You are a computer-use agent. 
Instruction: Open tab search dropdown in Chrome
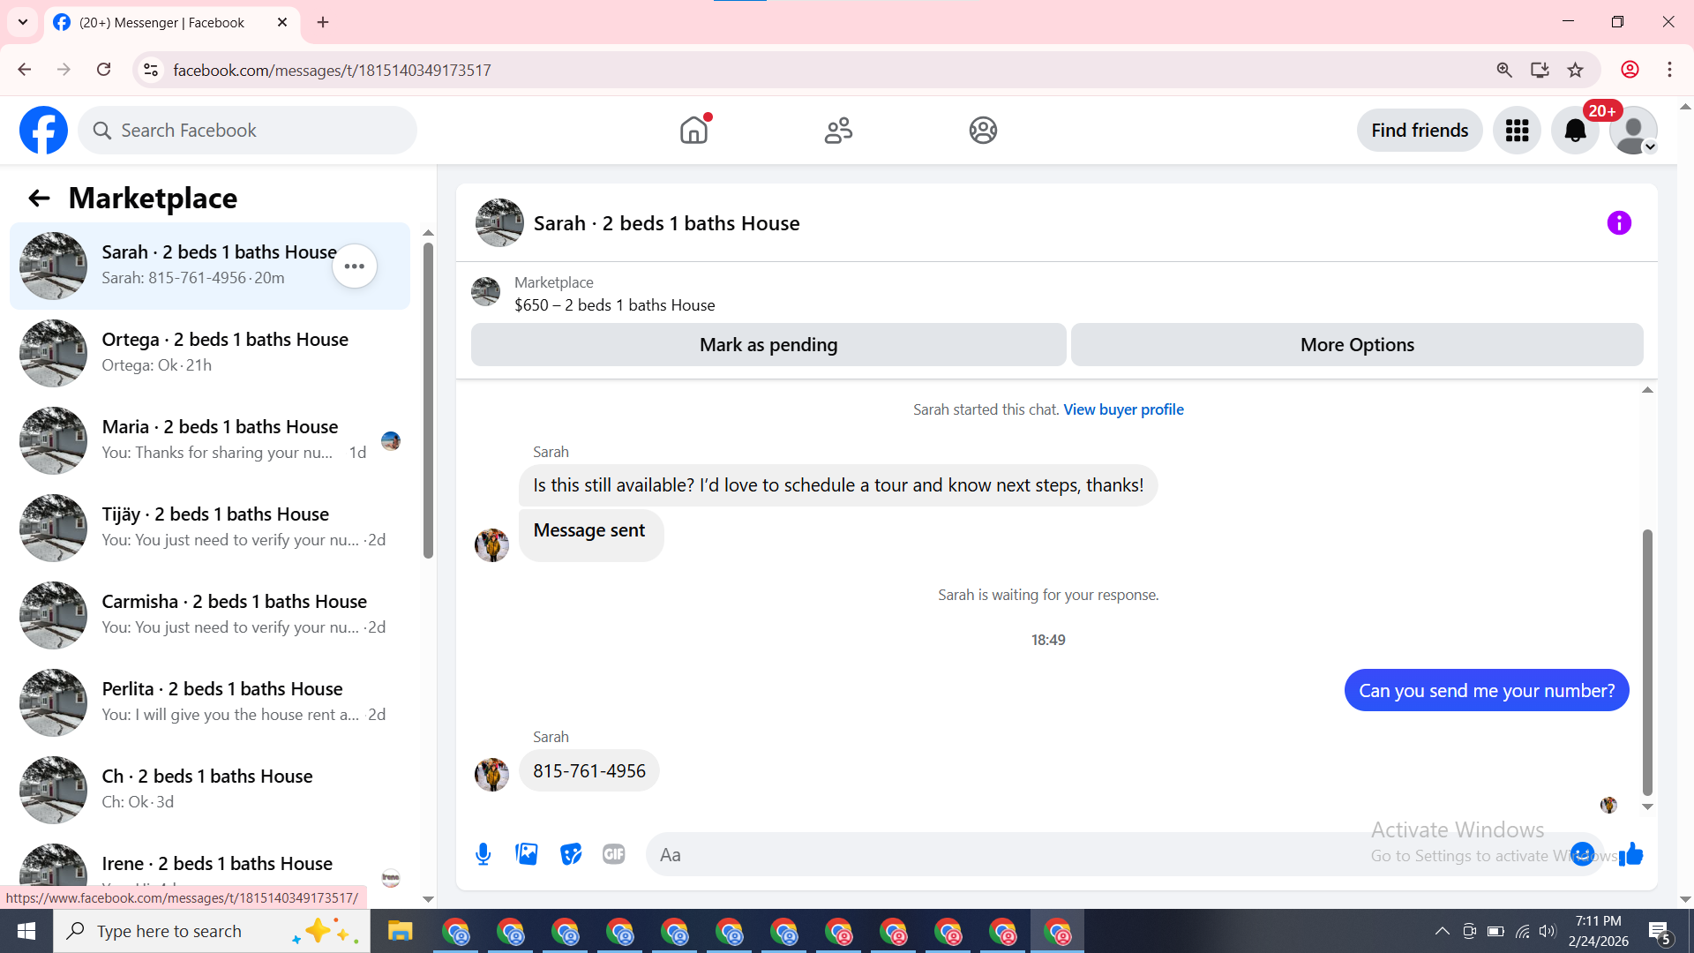[23, 22]
